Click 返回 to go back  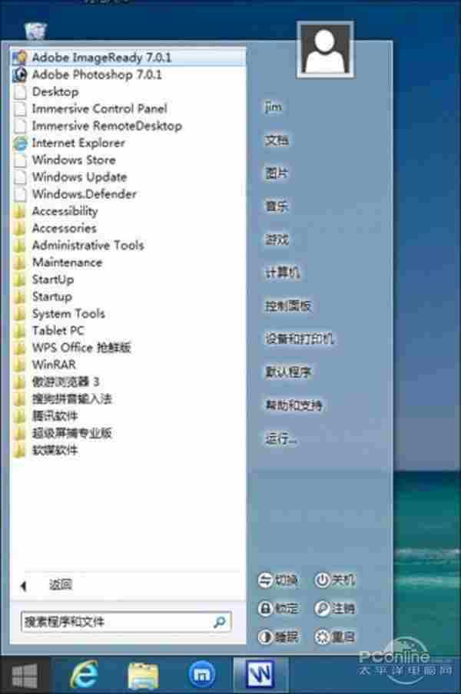60,585
